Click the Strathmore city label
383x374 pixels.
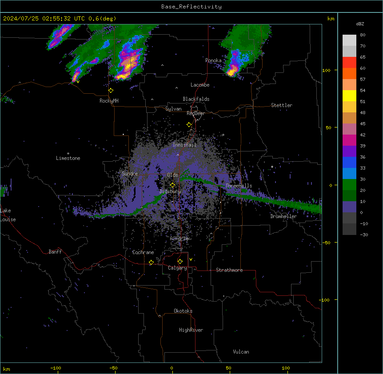(229, 270)
